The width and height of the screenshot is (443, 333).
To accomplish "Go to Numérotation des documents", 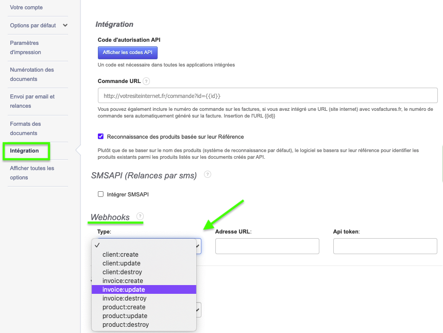I will pos(31,74).
